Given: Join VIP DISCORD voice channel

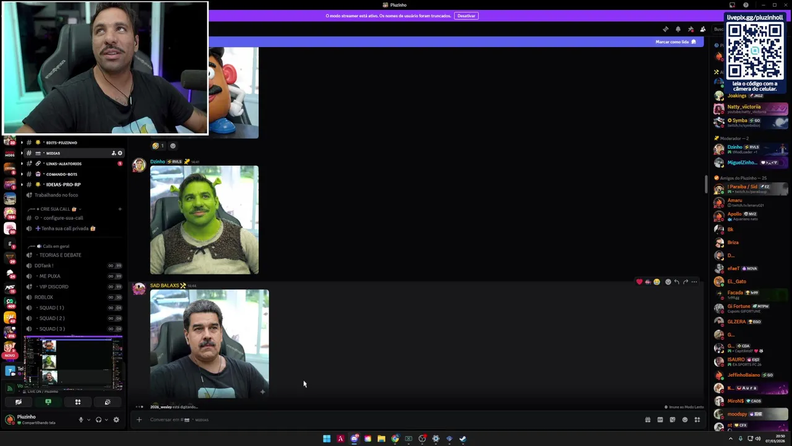Looking at the screenshot, I should [74, 287].
